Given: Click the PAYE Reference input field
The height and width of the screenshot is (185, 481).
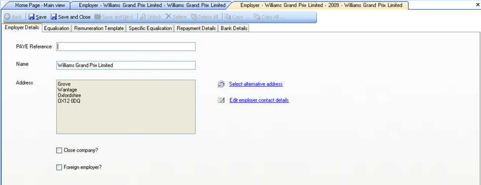Looking at the screenshot, I should coord(126,47).
